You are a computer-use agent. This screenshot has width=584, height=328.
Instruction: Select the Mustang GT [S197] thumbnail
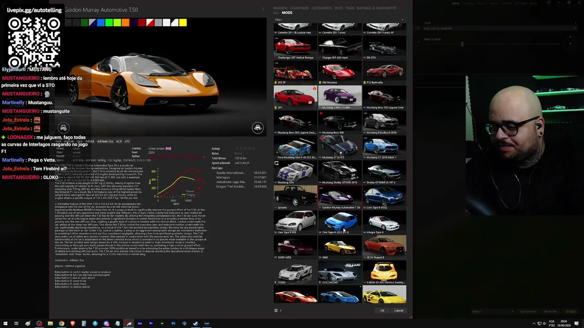(x=339, y=148)
